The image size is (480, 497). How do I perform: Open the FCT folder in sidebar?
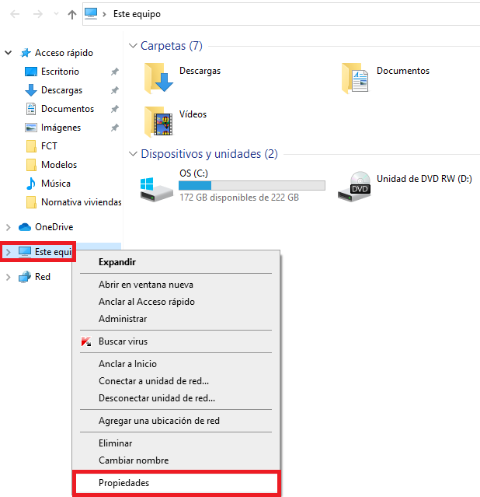click(x=49, y=146)
